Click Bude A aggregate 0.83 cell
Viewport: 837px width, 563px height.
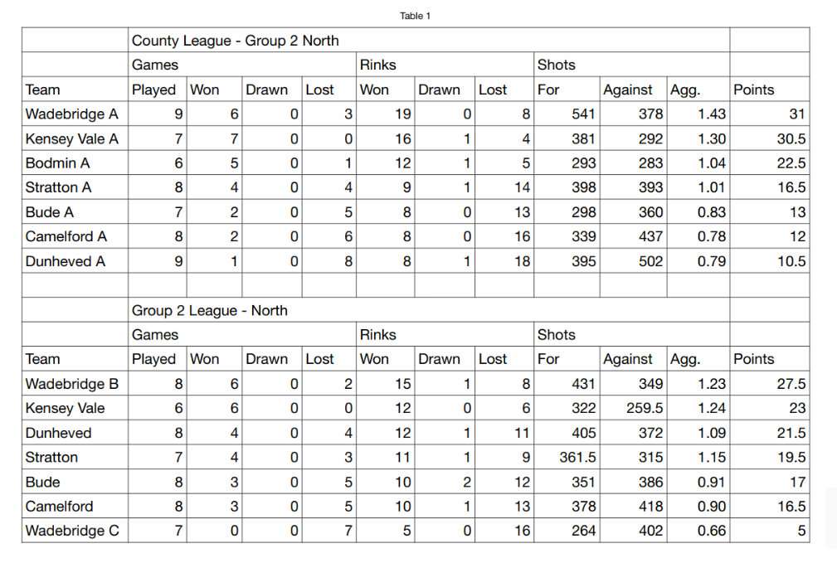[698, 212]
